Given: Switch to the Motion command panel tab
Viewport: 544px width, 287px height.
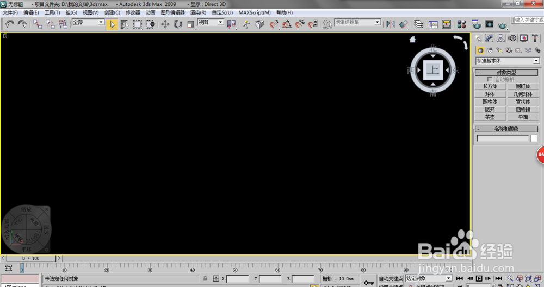Looking at the screenshot, I should click(512, 38).
